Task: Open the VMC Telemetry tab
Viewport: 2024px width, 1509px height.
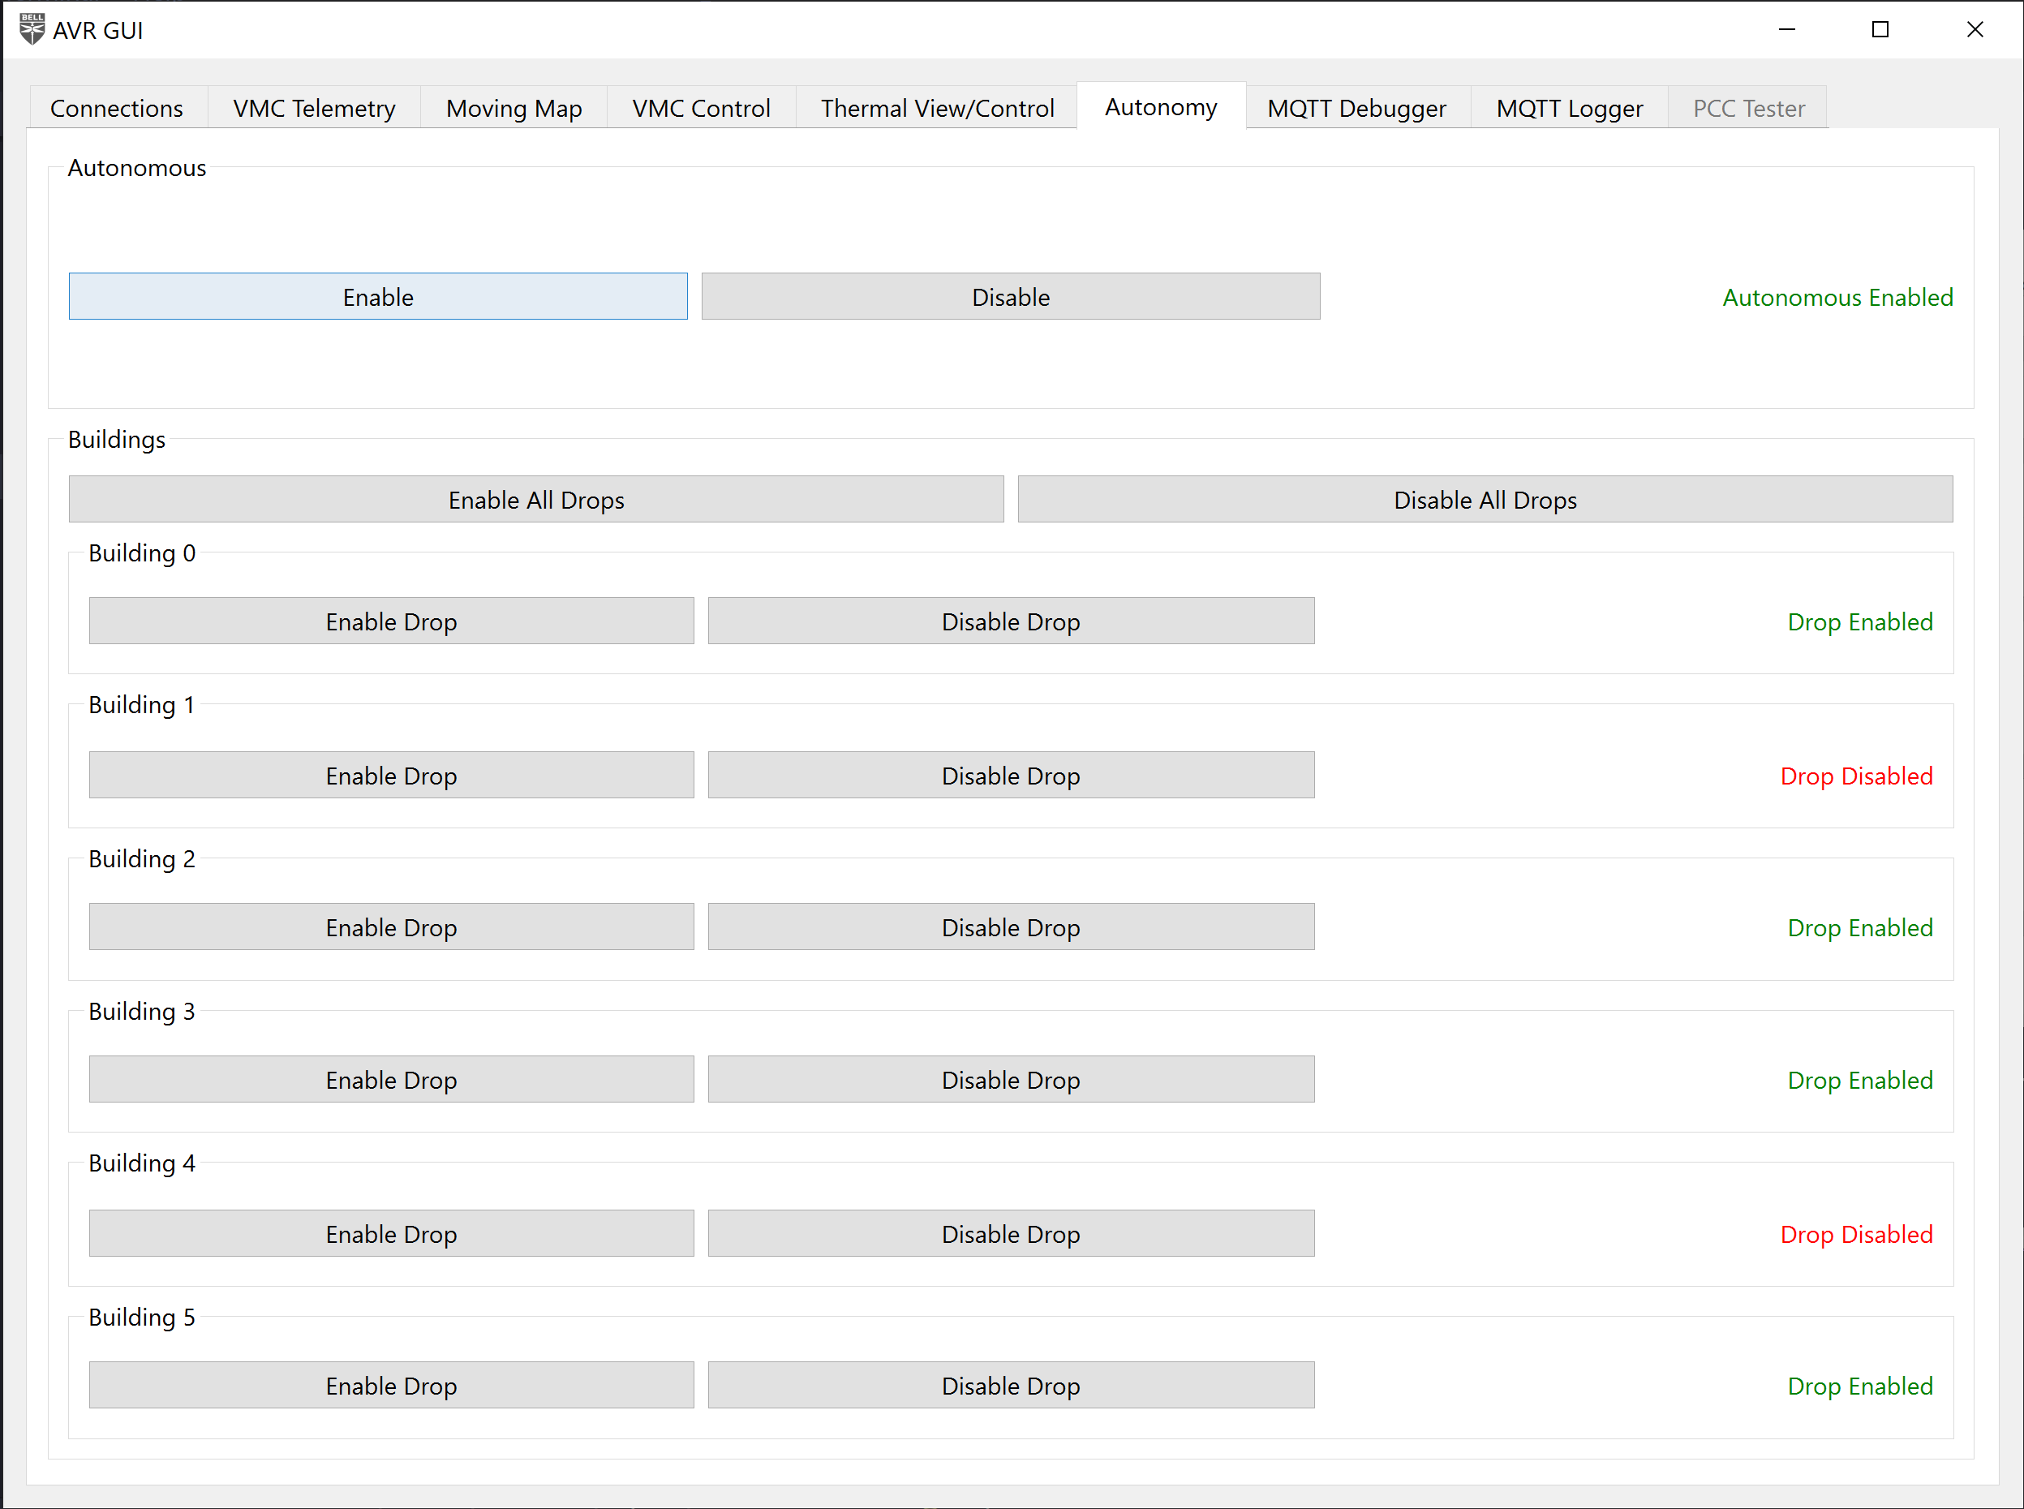Action: [314, 108]
